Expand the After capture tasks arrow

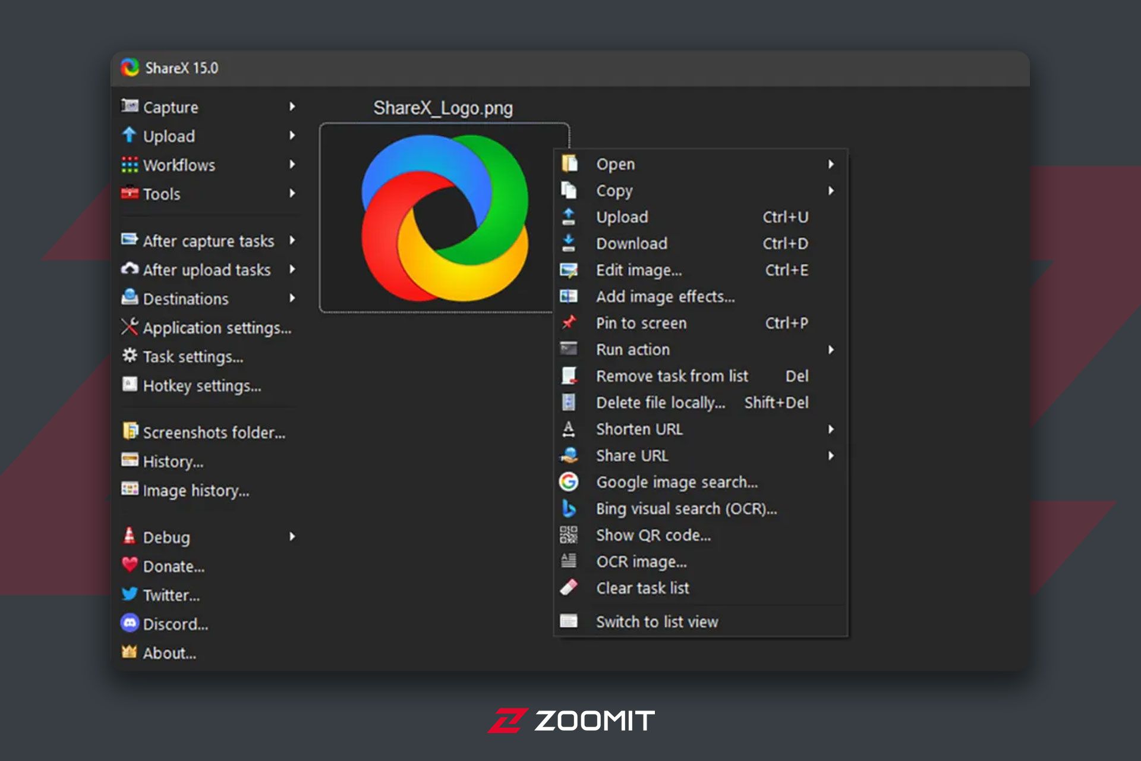point(292,240)
